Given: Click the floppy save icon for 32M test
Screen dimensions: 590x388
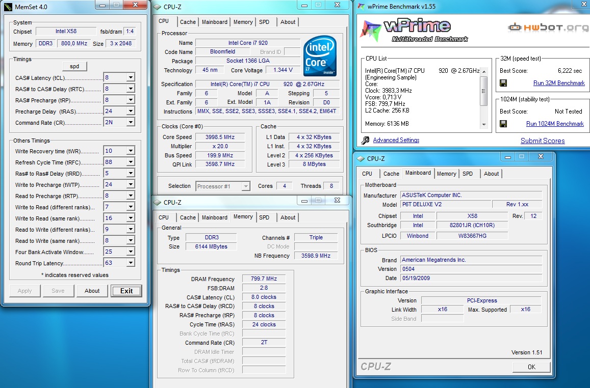Looking at the screenshot, I should point(503,83).
